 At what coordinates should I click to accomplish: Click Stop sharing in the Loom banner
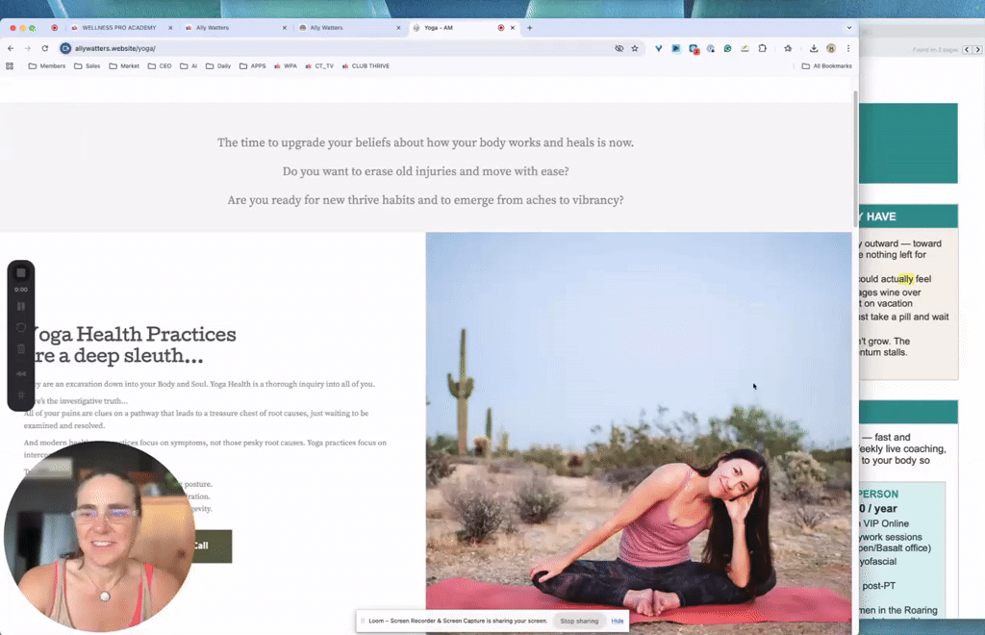click(x=579, y=621)
